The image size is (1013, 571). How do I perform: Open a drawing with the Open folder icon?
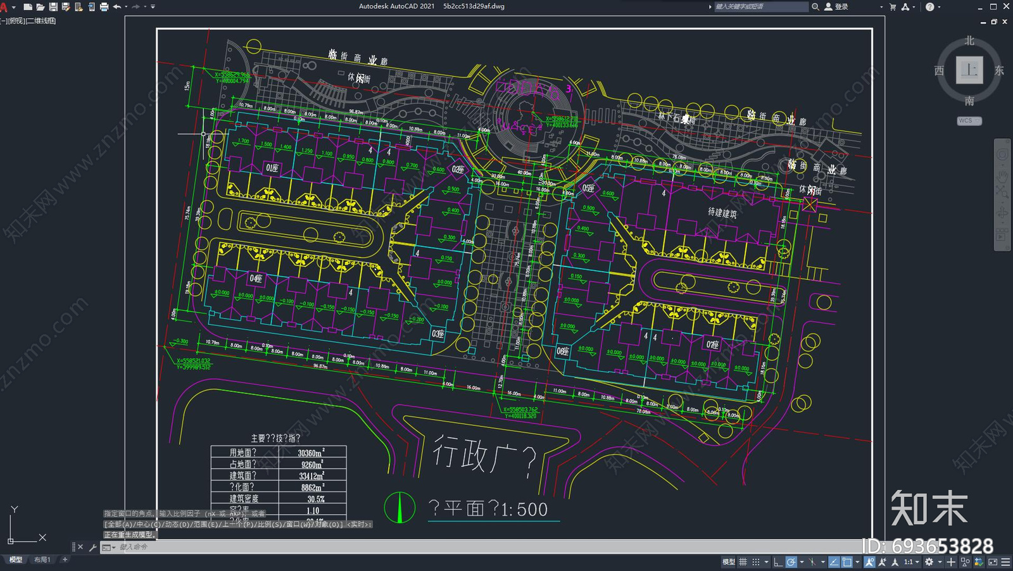tap(41, 6)
